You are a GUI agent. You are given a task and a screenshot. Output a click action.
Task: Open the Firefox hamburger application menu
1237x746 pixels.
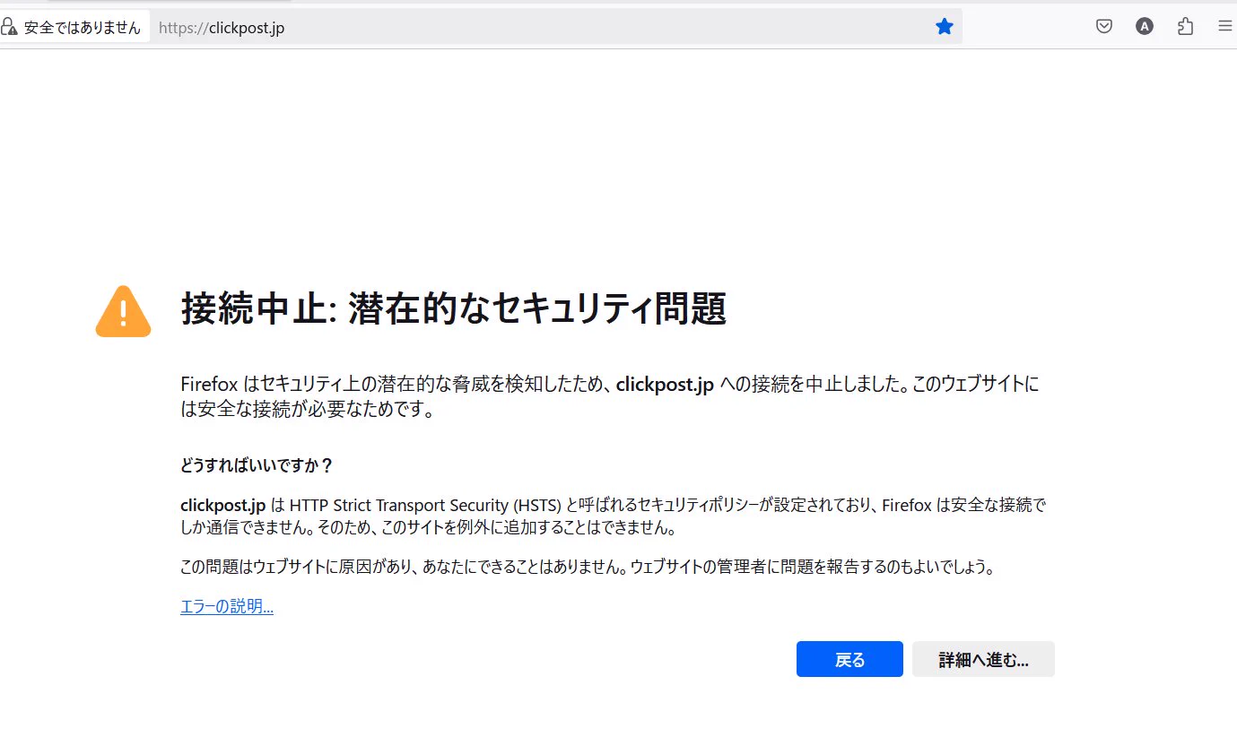tap(1224, 27)
